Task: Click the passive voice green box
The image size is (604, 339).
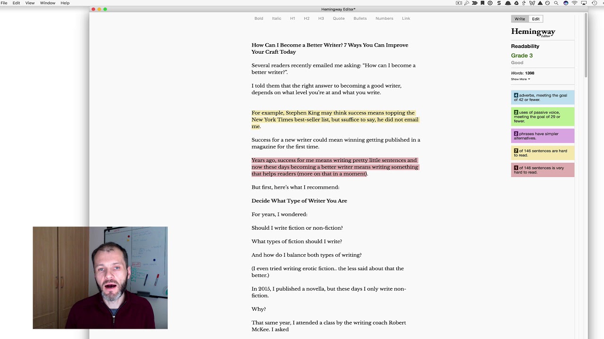Action: [543, 117]
